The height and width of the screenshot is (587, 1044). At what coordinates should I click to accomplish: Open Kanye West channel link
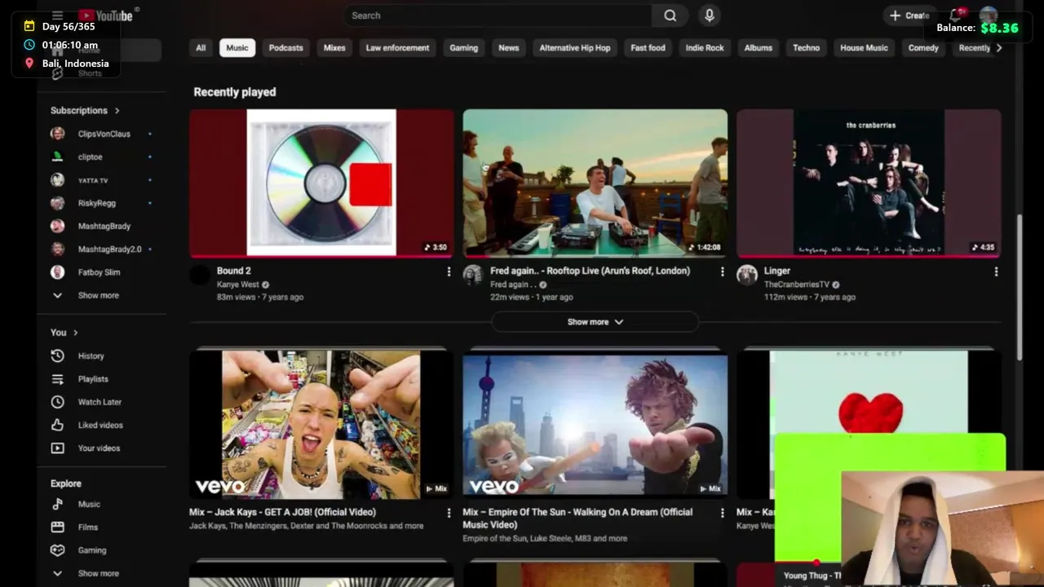coord(237,285)
